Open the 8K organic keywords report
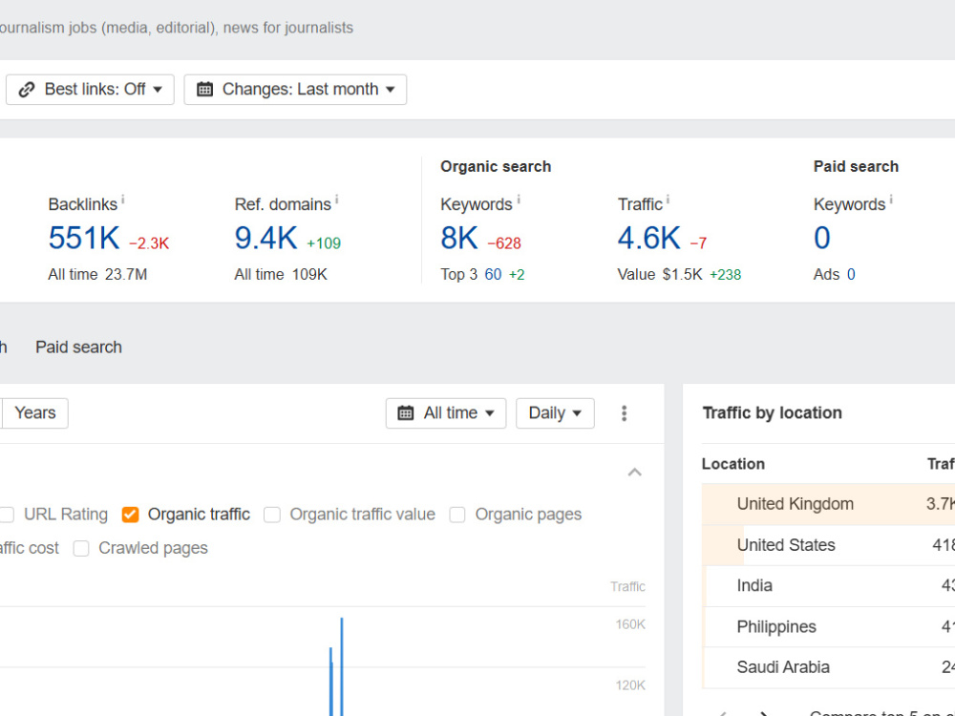Image resolution: width=955 pixels, height=716 pixels. (x=459, y=238)
